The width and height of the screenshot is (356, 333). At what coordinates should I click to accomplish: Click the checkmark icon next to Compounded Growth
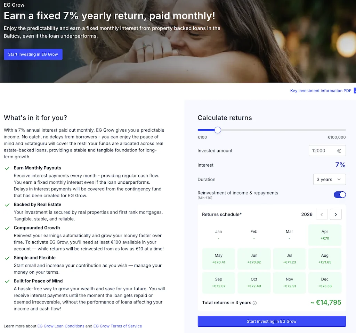[x=7, y=228]
